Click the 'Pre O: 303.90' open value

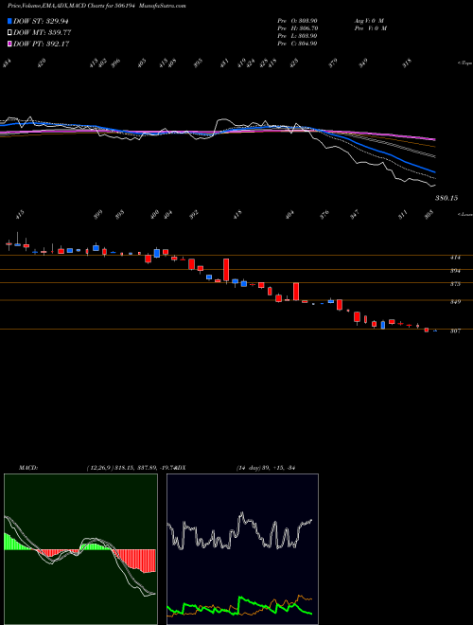297,20
